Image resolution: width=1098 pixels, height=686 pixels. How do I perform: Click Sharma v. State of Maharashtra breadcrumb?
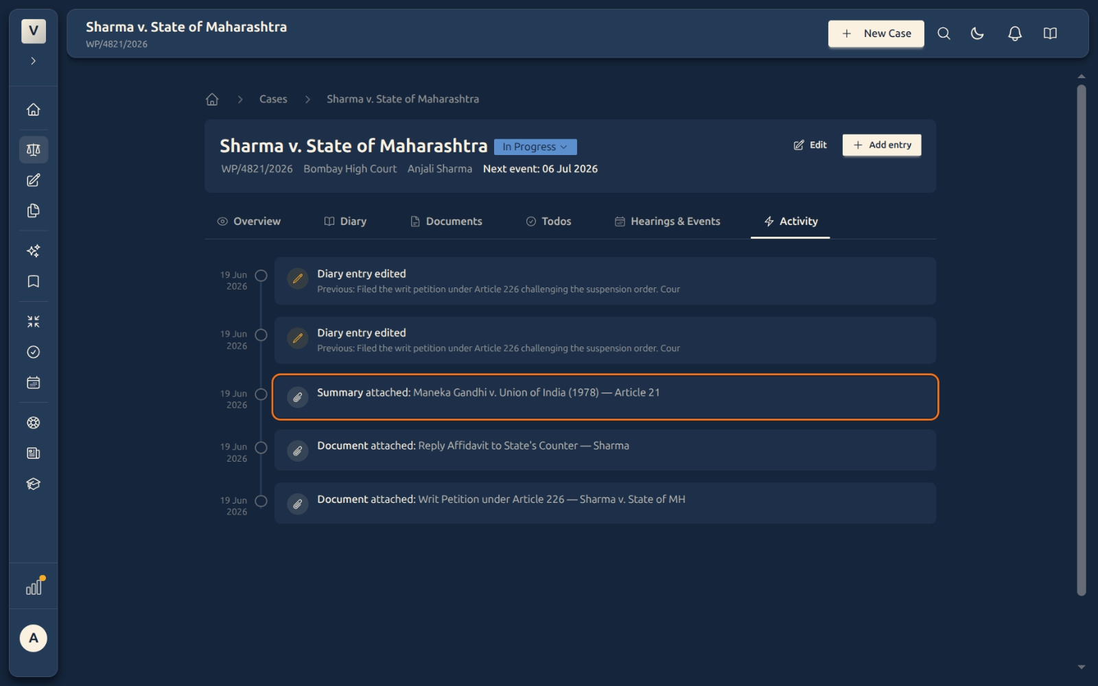[403, 99]
